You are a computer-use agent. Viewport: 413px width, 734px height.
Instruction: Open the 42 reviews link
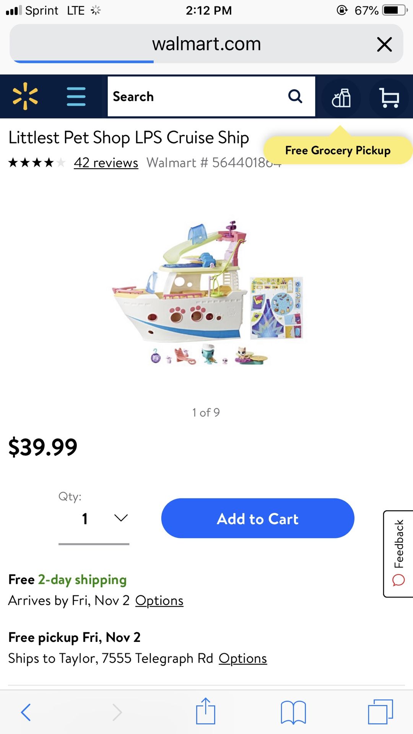click(x=106, y=162)
